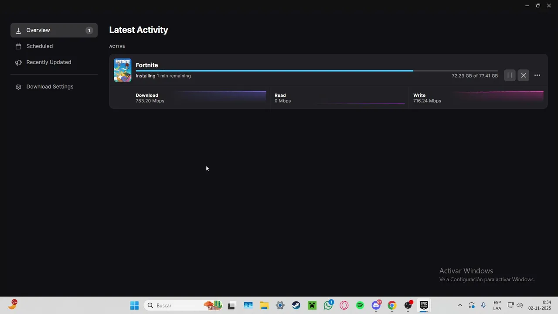Cancel the Fortnite download with X
Viewport: 558px width, 314px height.
tap(523, 75)
